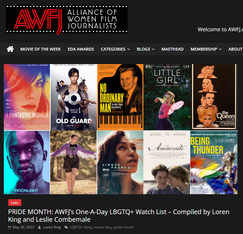Open the movie lists tag
Screen dimensions: 243x234
[103, 227]
